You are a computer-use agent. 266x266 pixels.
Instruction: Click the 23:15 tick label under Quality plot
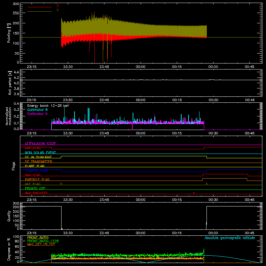32,233
